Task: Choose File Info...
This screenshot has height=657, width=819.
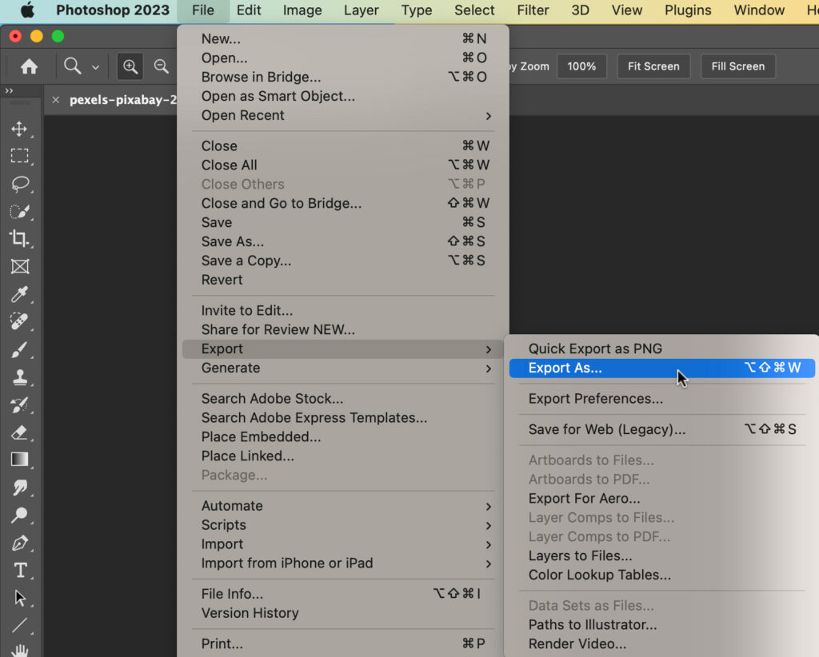Action: [343, 594]
